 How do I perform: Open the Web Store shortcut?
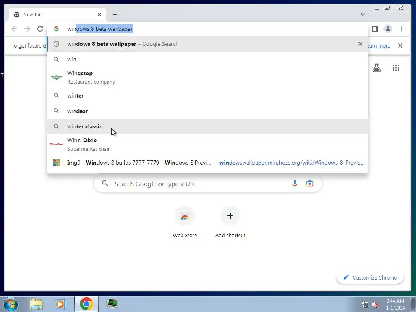pyautogui.click(x=185, y=222)
